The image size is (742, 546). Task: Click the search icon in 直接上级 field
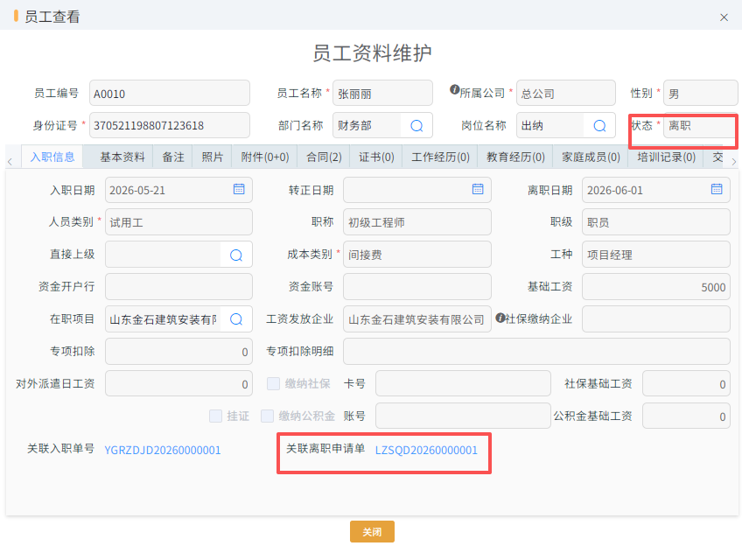point(236,255)
